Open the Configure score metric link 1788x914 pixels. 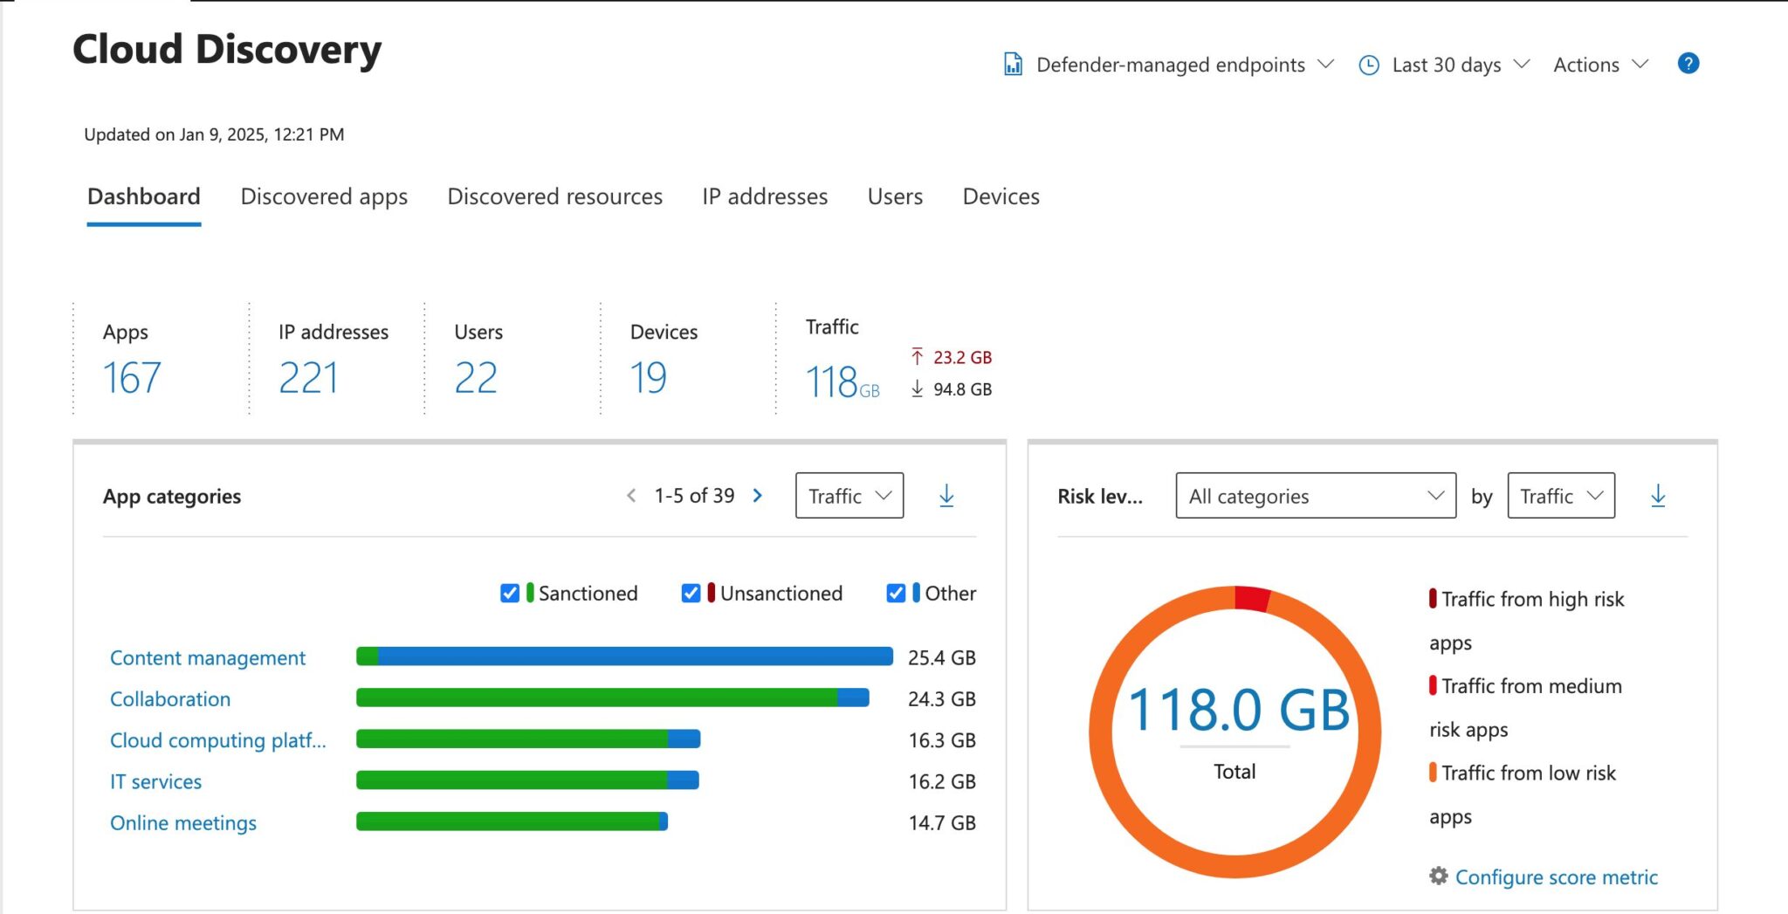point(1558,876)
